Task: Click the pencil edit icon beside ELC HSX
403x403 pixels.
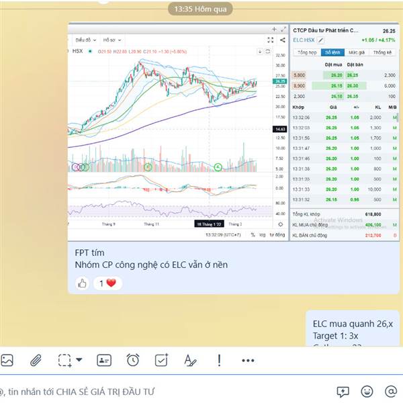Action: coord(321,40)
